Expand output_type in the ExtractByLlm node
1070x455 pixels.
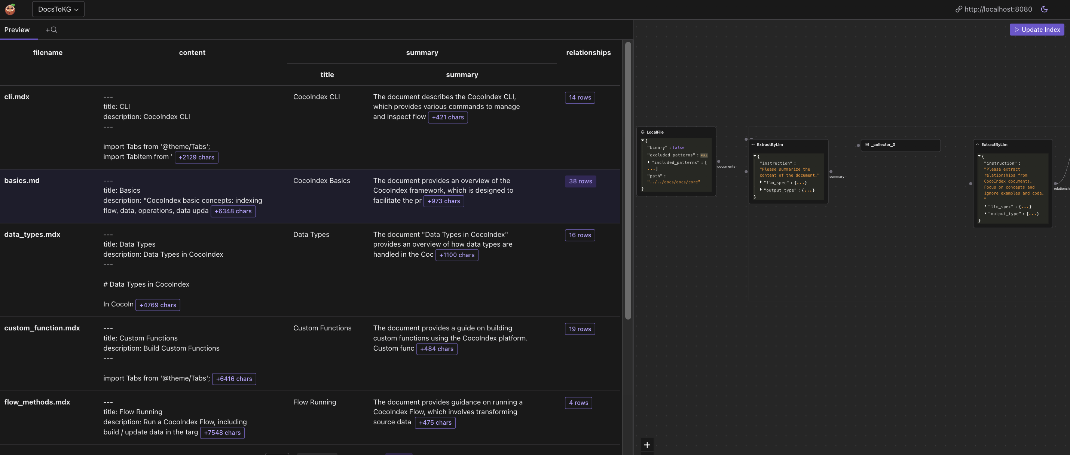click(x=761, y=190)
